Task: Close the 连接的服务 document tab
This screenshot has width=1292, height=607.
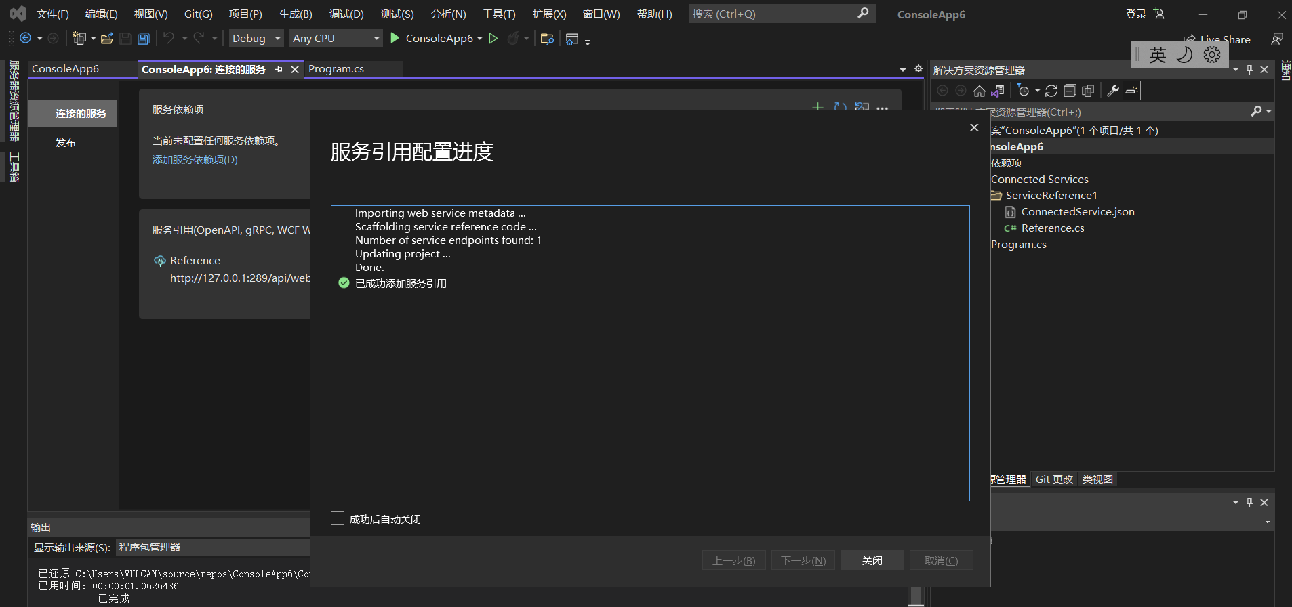Action: (295, 70)
